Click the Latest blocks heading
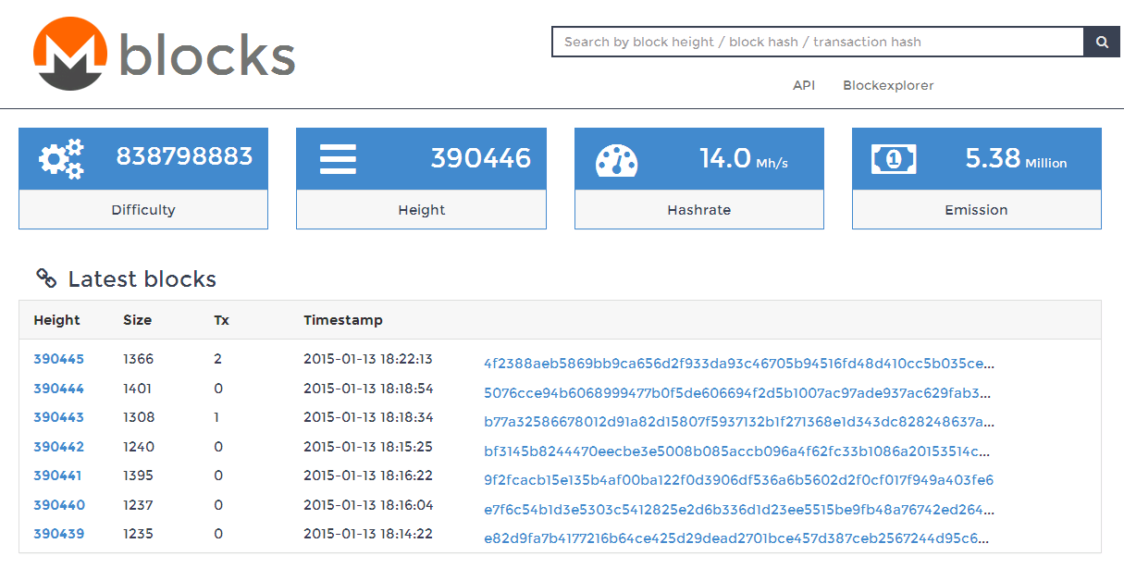The width and height of the screenshot is (1124, 581). point(142,278)
